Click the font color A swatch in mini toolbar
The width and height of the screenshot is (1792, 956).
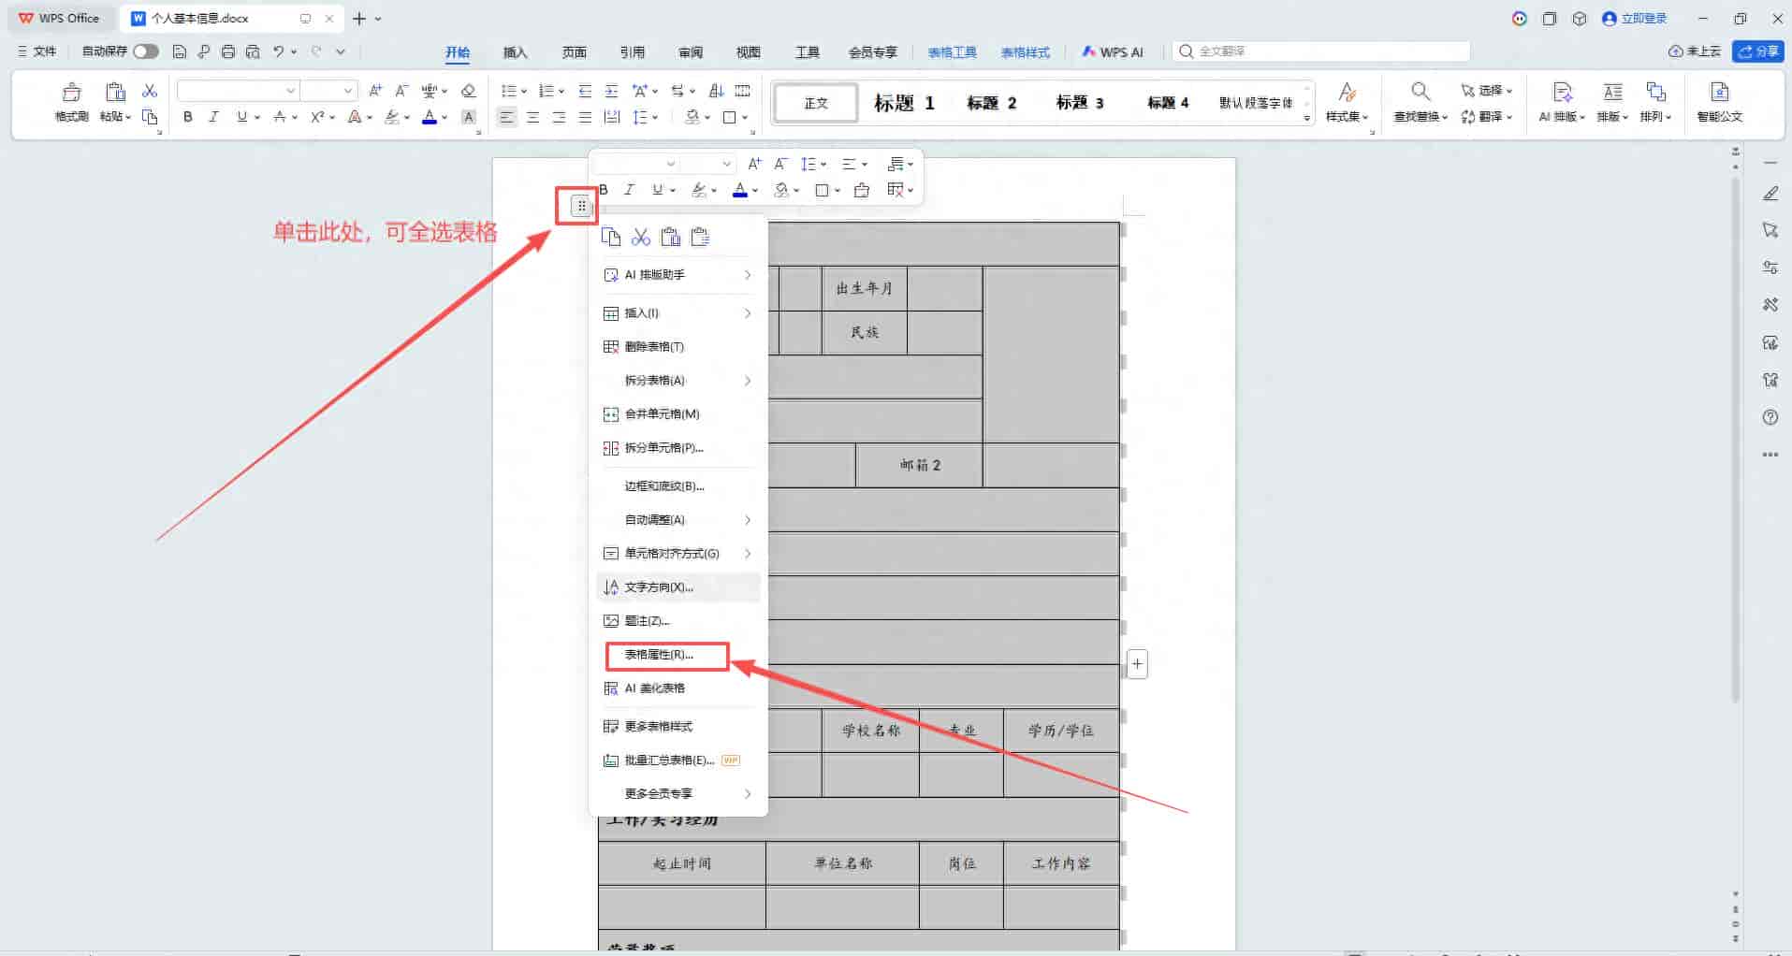click(740, 190)
